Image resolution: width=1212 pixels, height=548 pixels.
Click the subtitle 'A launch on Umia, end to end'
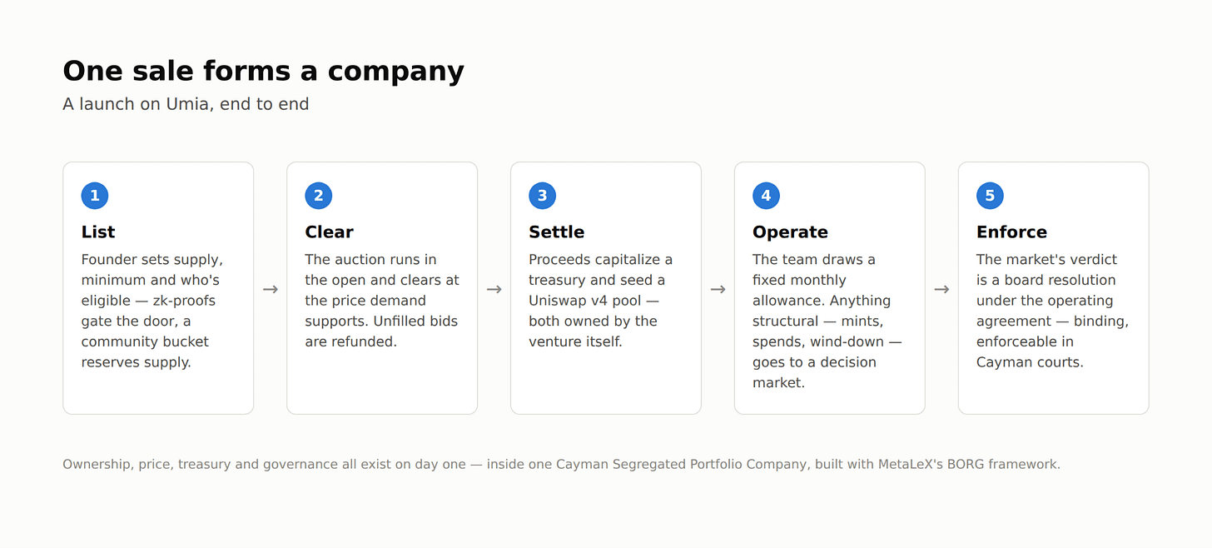pyautogui.click(x=186, y=104)
